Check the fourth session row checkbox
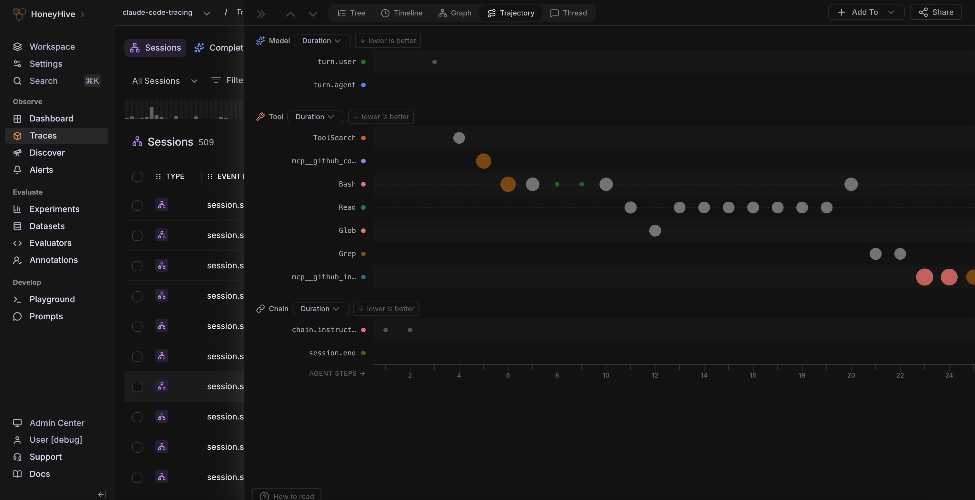This screenshot has width=975, height=500. pos(137,296)
